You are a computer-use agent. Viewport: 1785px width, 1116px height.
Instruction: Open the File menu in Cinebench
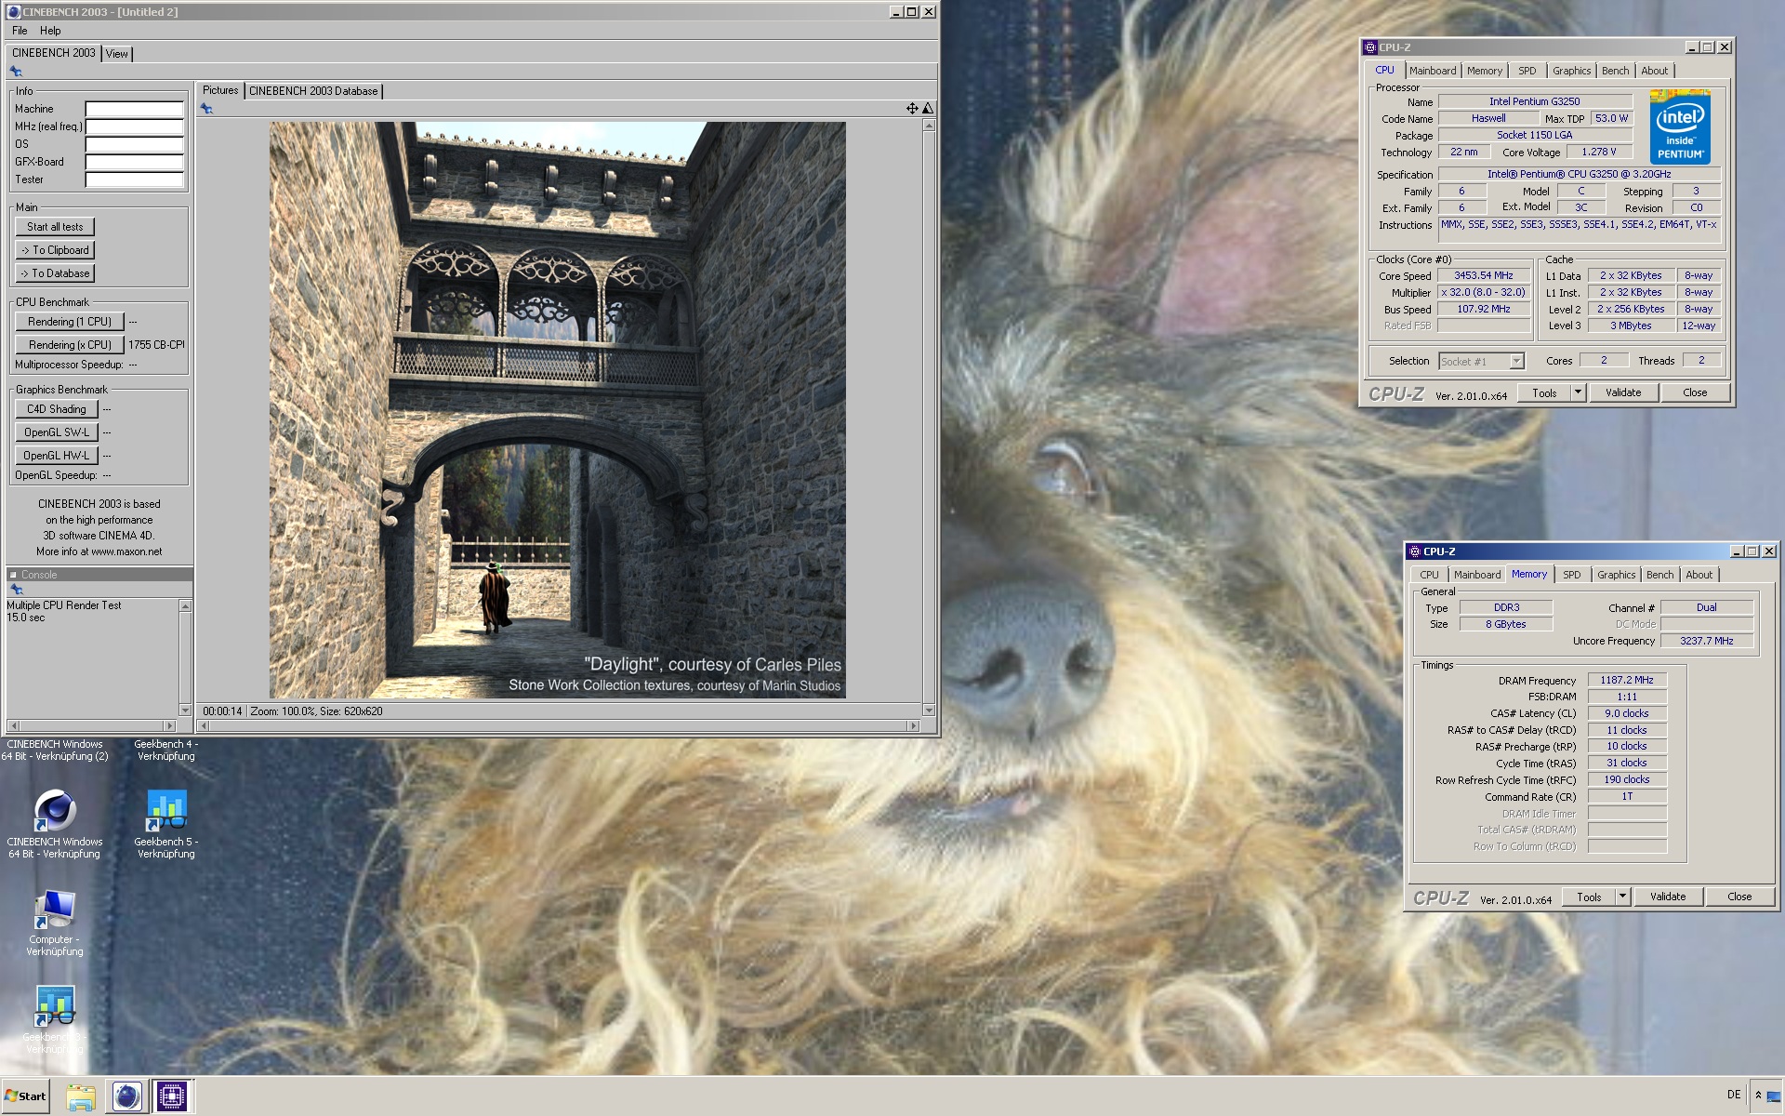tap(20, 31)
